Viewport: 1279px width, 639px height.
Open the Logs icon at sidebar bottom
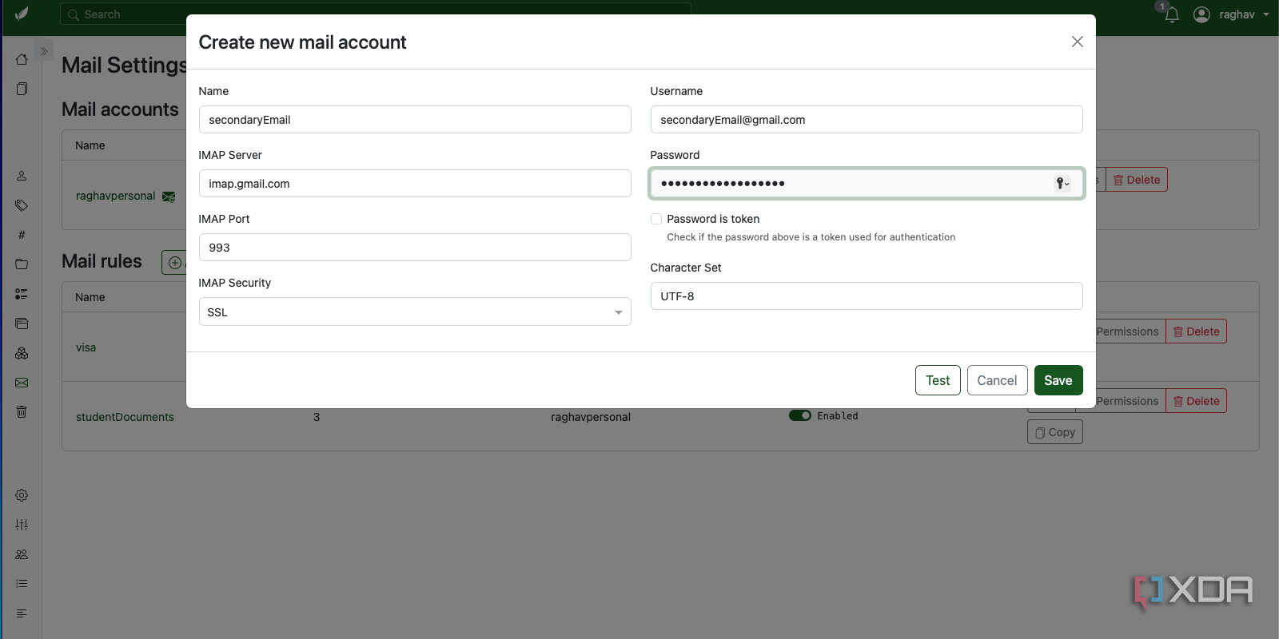click(22, 613)
